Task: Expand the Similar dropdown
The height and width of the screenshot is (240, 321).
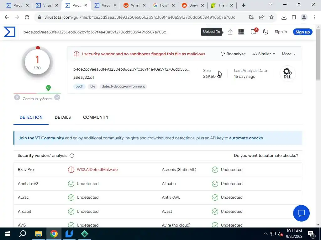Action: (x=263, y=54)
